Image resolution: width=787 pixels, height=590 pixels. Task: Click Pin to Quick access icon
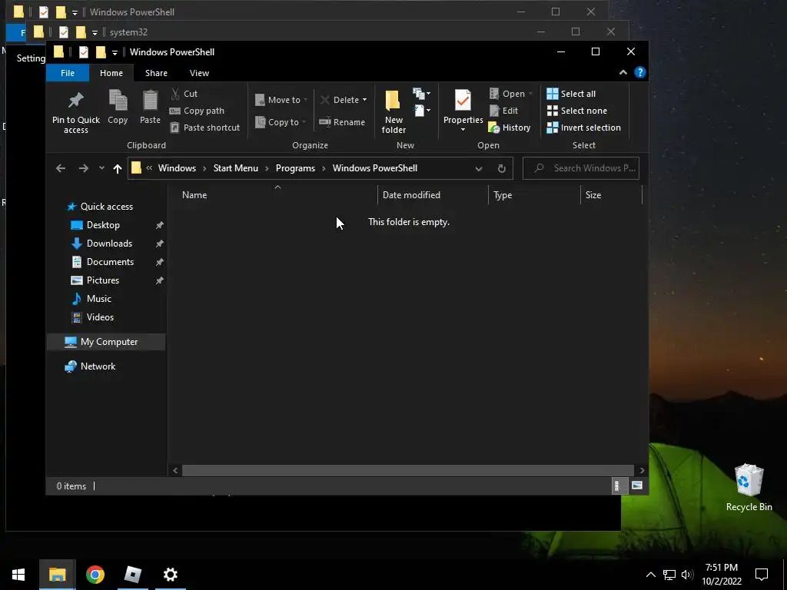point(76,101)
